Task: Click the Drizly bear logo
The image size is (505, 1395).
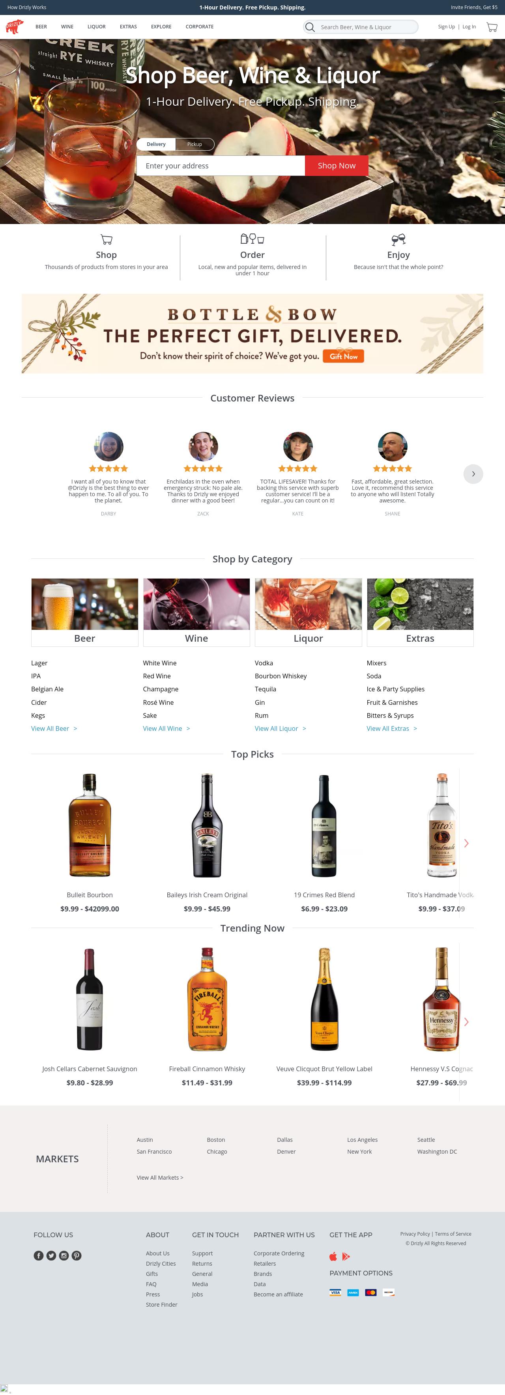Action: tap(15, 26)
